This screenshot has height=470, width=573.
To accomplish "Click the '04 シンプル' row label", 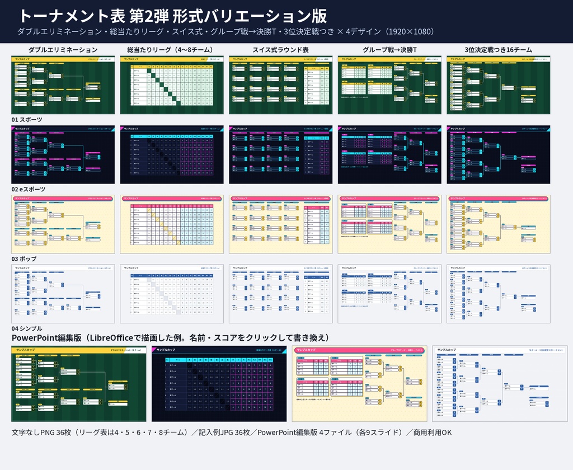I will coord(27,328).
